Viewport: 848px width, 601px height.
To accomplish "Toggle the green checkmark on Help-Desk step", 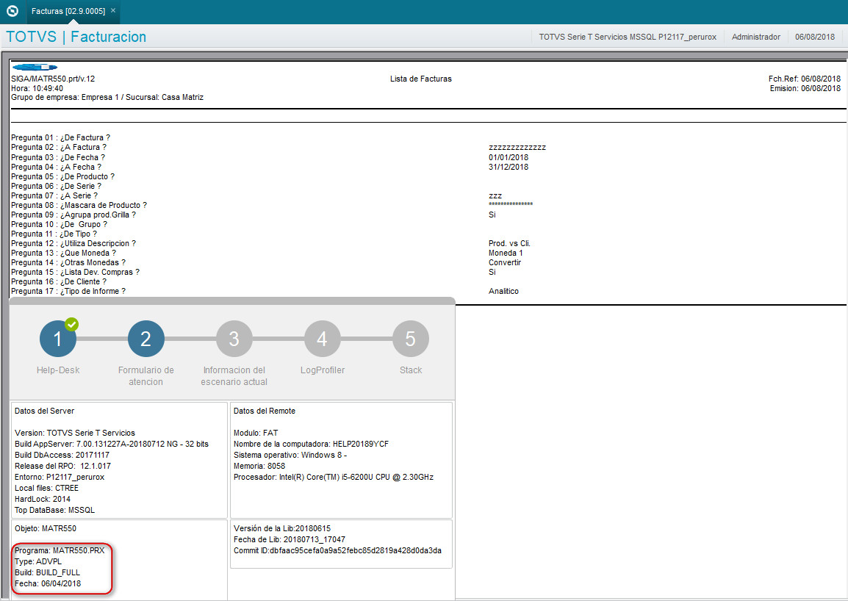I will click(x=71, y=324).
